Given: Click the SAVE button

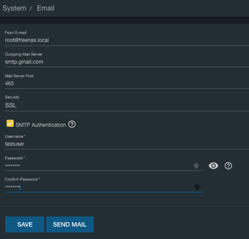Looking at the screenshot, I should [x=25, y=225].
